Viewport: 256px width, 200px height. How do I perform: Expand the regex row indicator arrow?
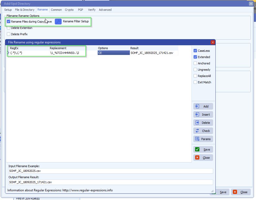tap(8, 53)
